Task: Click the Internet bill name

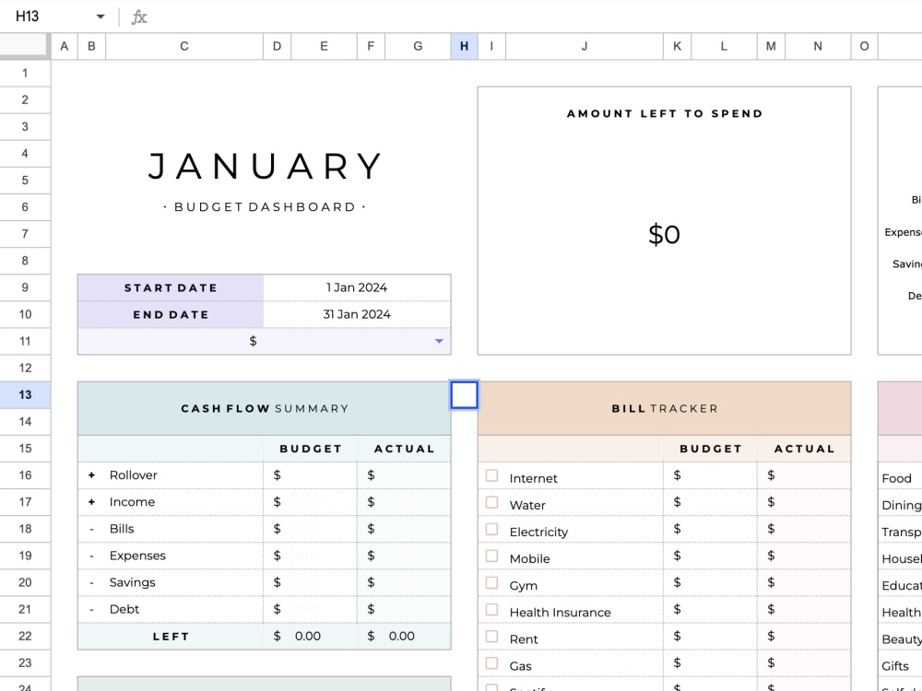Action: click(x=533, y=478)
